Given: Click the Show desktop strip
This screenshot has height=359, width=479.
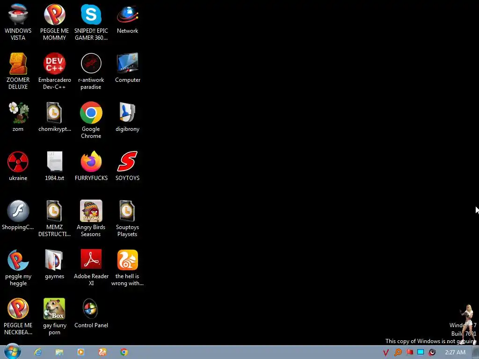Looking at the screenshot, I should [x=476, y=352].
